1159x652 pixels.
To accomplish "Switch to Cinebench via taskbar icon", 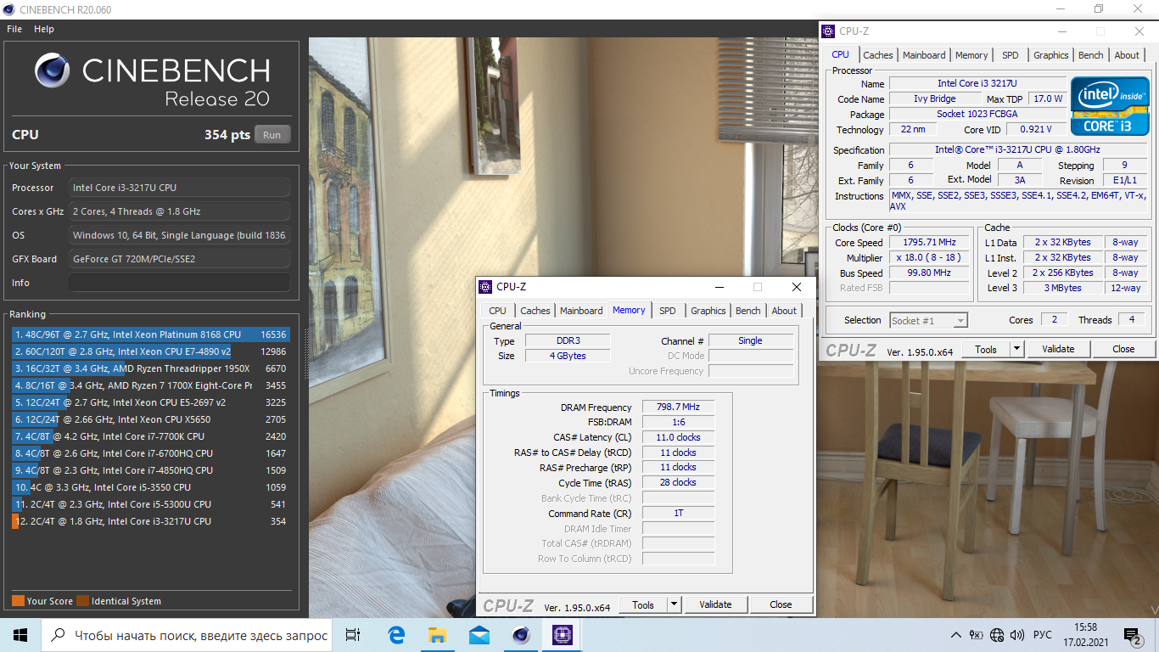I will [521, 635].
